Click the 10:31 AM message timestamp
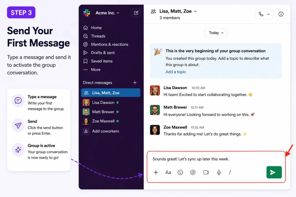Image resolution: width=296 pixels, height=197 pixels. [x=197, y=108]
